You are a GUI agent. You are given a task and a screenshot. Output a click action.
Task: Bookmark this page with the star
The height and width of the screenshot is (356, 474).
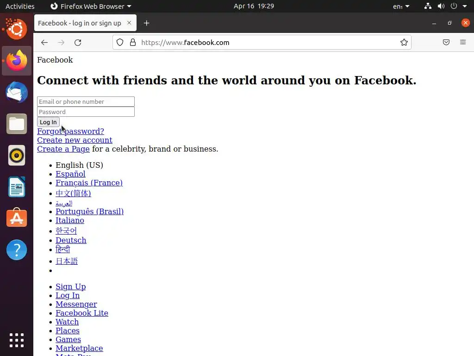click(x=404, y=42)
